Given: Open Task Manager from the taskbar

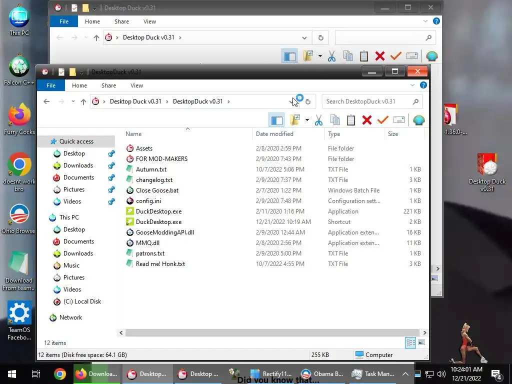Looking at the screenshot, I should coord(373,374).
